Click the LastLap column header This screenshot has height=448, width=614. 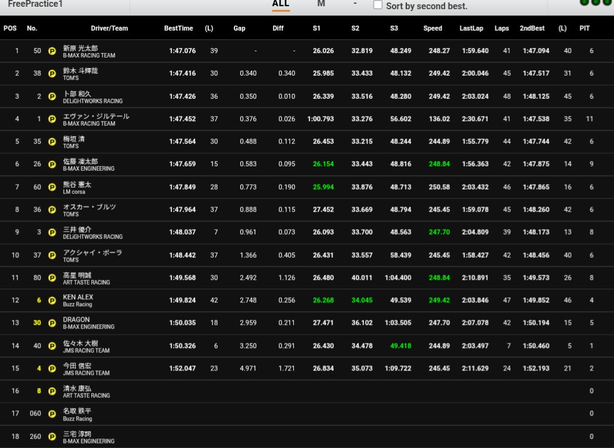471,28
